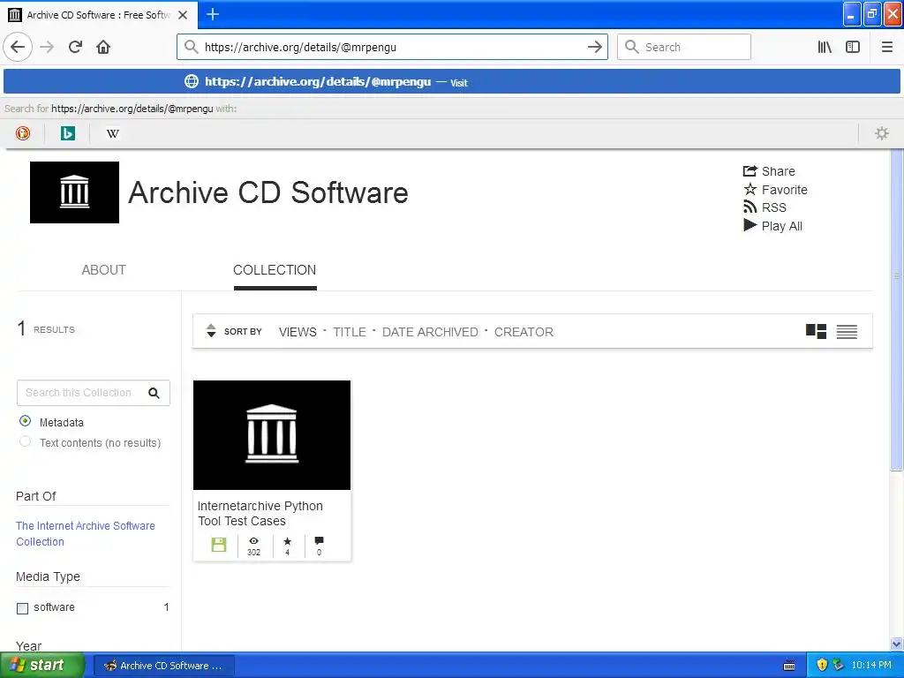Click the forward navigation arrow
Screen dimensions: 904x678
point(47,47)
